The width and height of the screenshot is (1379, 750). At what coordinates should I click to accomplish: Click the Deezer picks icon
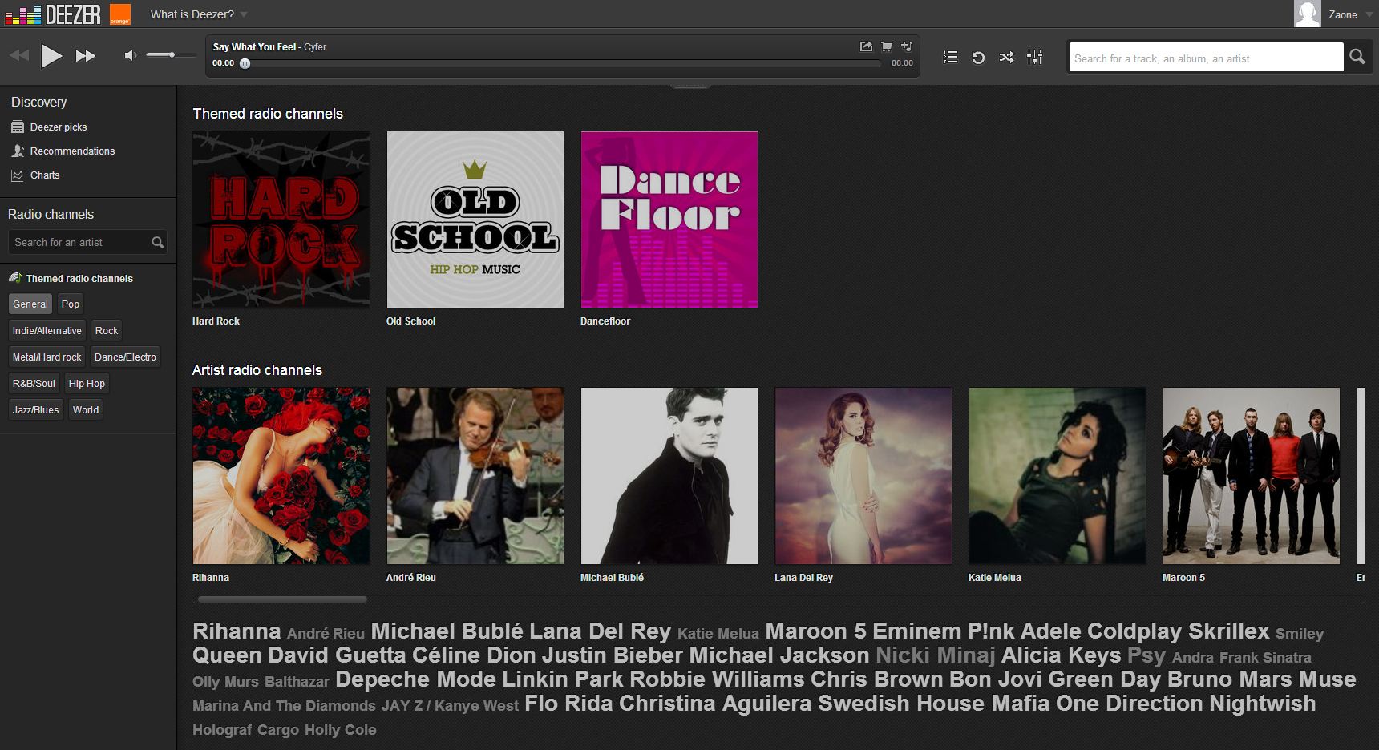[x=18, y=127]
